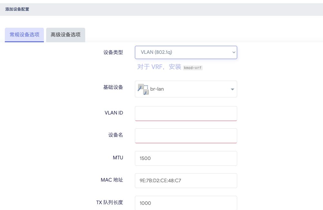
Task: Click the 设备类型 field label
Action: click(113, 52)
